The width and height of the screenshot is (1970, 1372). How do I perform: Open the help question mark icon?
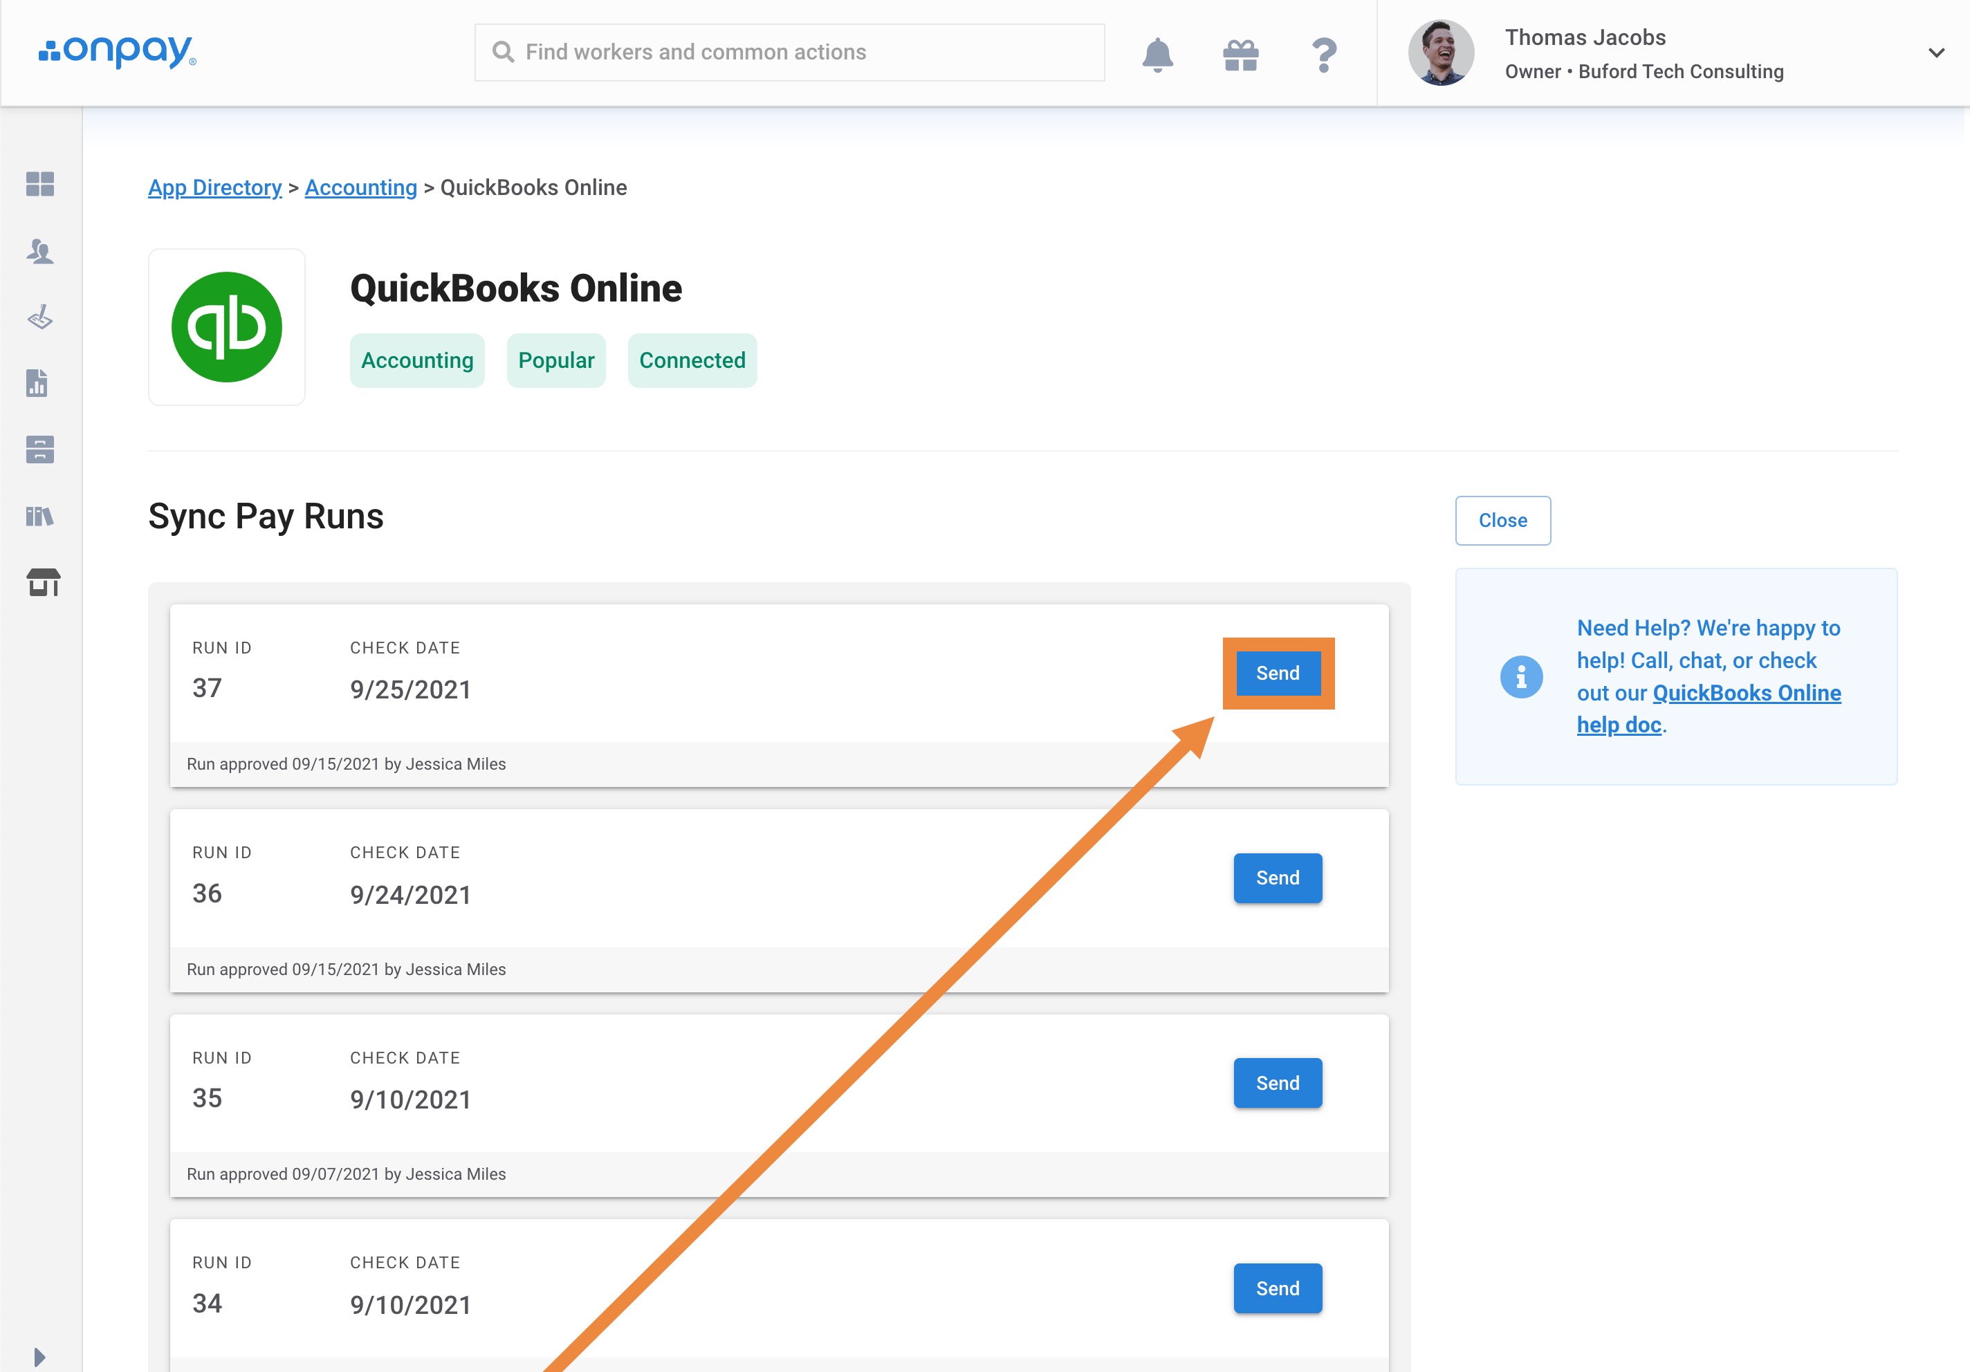pyautogui.click(x=1324, y=55)
